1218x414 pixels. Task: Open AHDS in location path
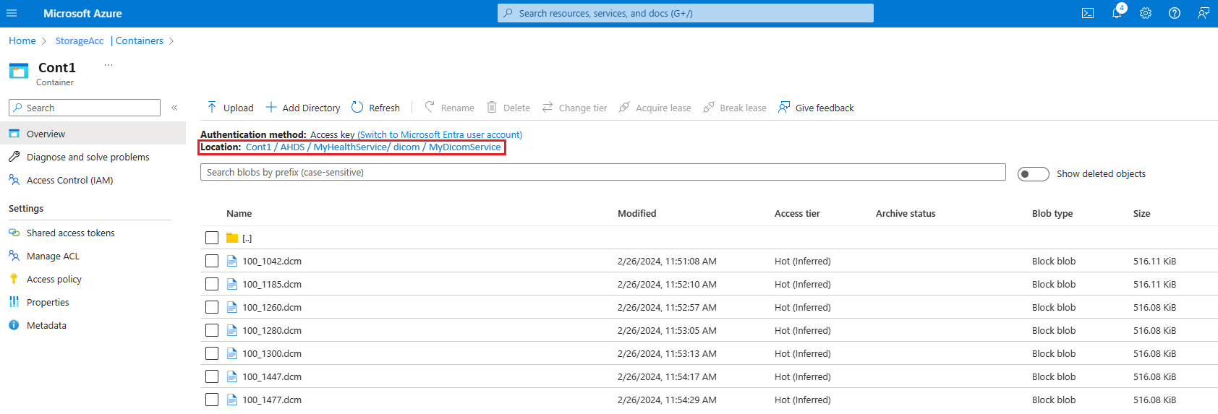pos(293,147)
